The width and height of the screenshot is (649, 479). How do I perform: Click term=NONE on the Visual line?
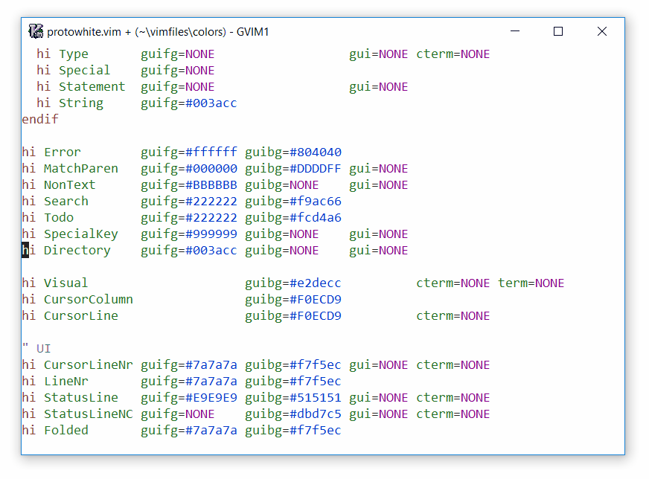tap(531, 283)
